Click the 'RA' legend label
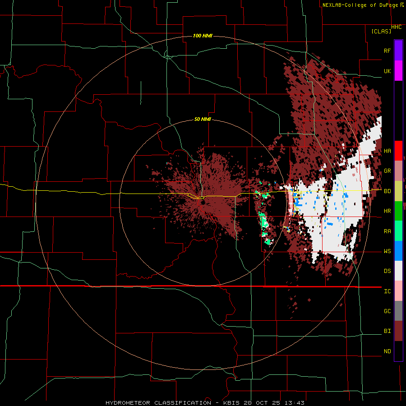406x406 pixels. click(x=387, y=231)
